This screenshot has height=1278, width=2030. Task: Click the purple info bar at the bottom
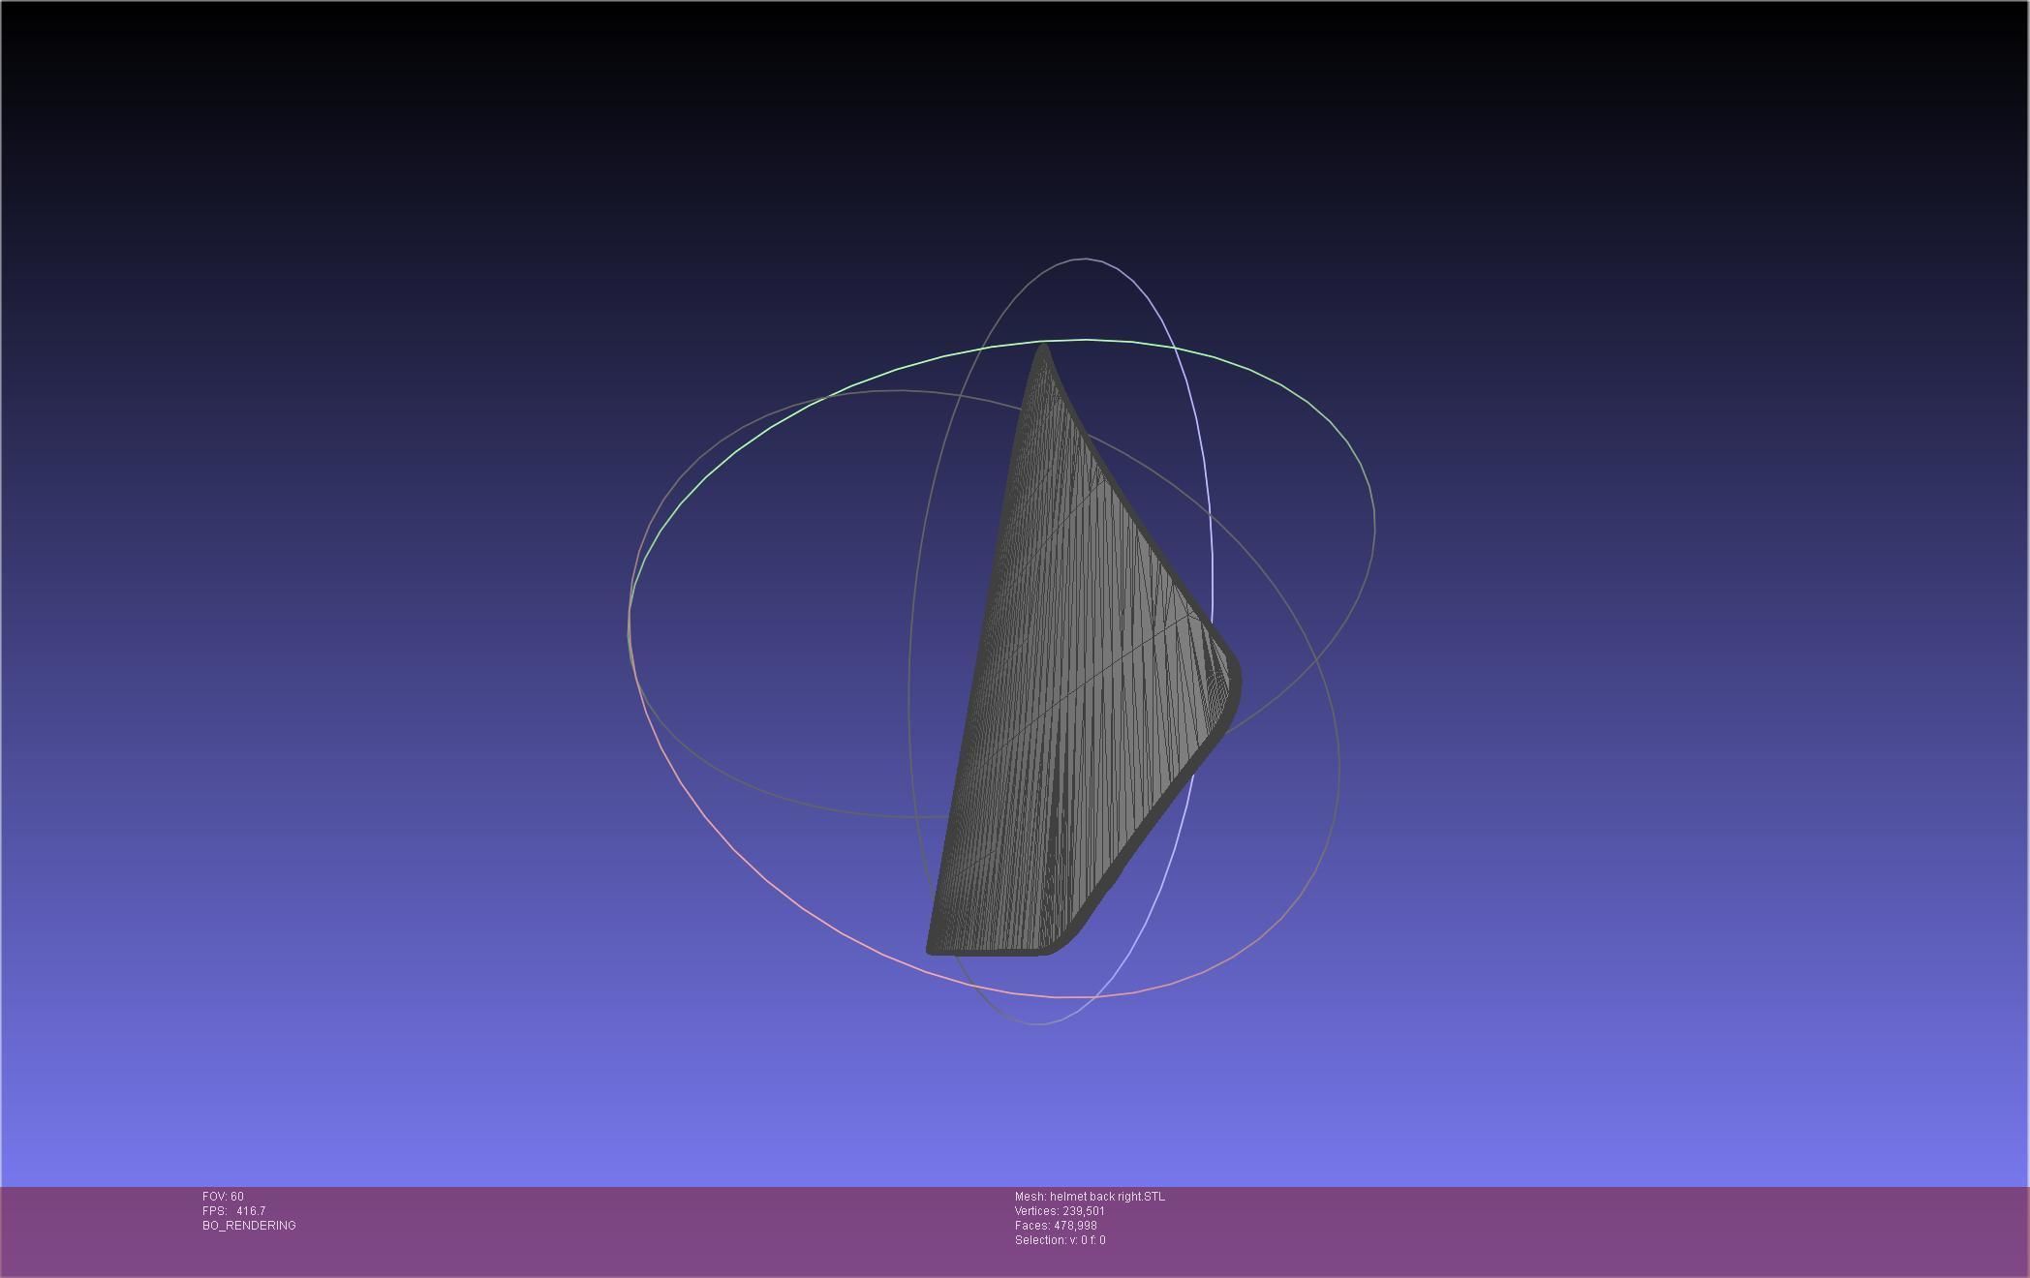1550,1234
